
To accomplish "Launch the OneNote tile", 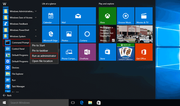I will 87,52.
